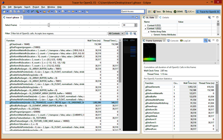Screen dimensions: 223x140
Task: Click the Function column header in statistics table
Action: click(158, 83)
